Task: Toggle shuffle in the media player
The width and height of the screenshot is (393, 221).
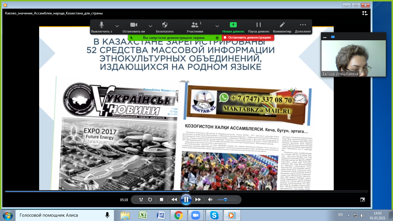Action: coord(141,199)
